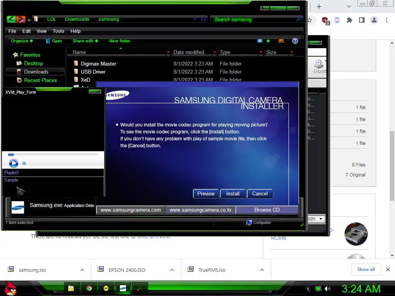Click the Downloads breadcrumb in the address bar

[x=77, y=19]
